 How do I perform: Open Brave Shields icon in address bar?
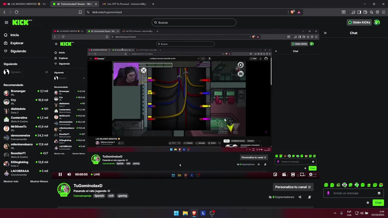(x=293, y=12)
